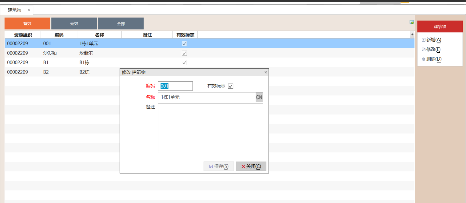Close the 建筑物 tab

tap(29, 10)
